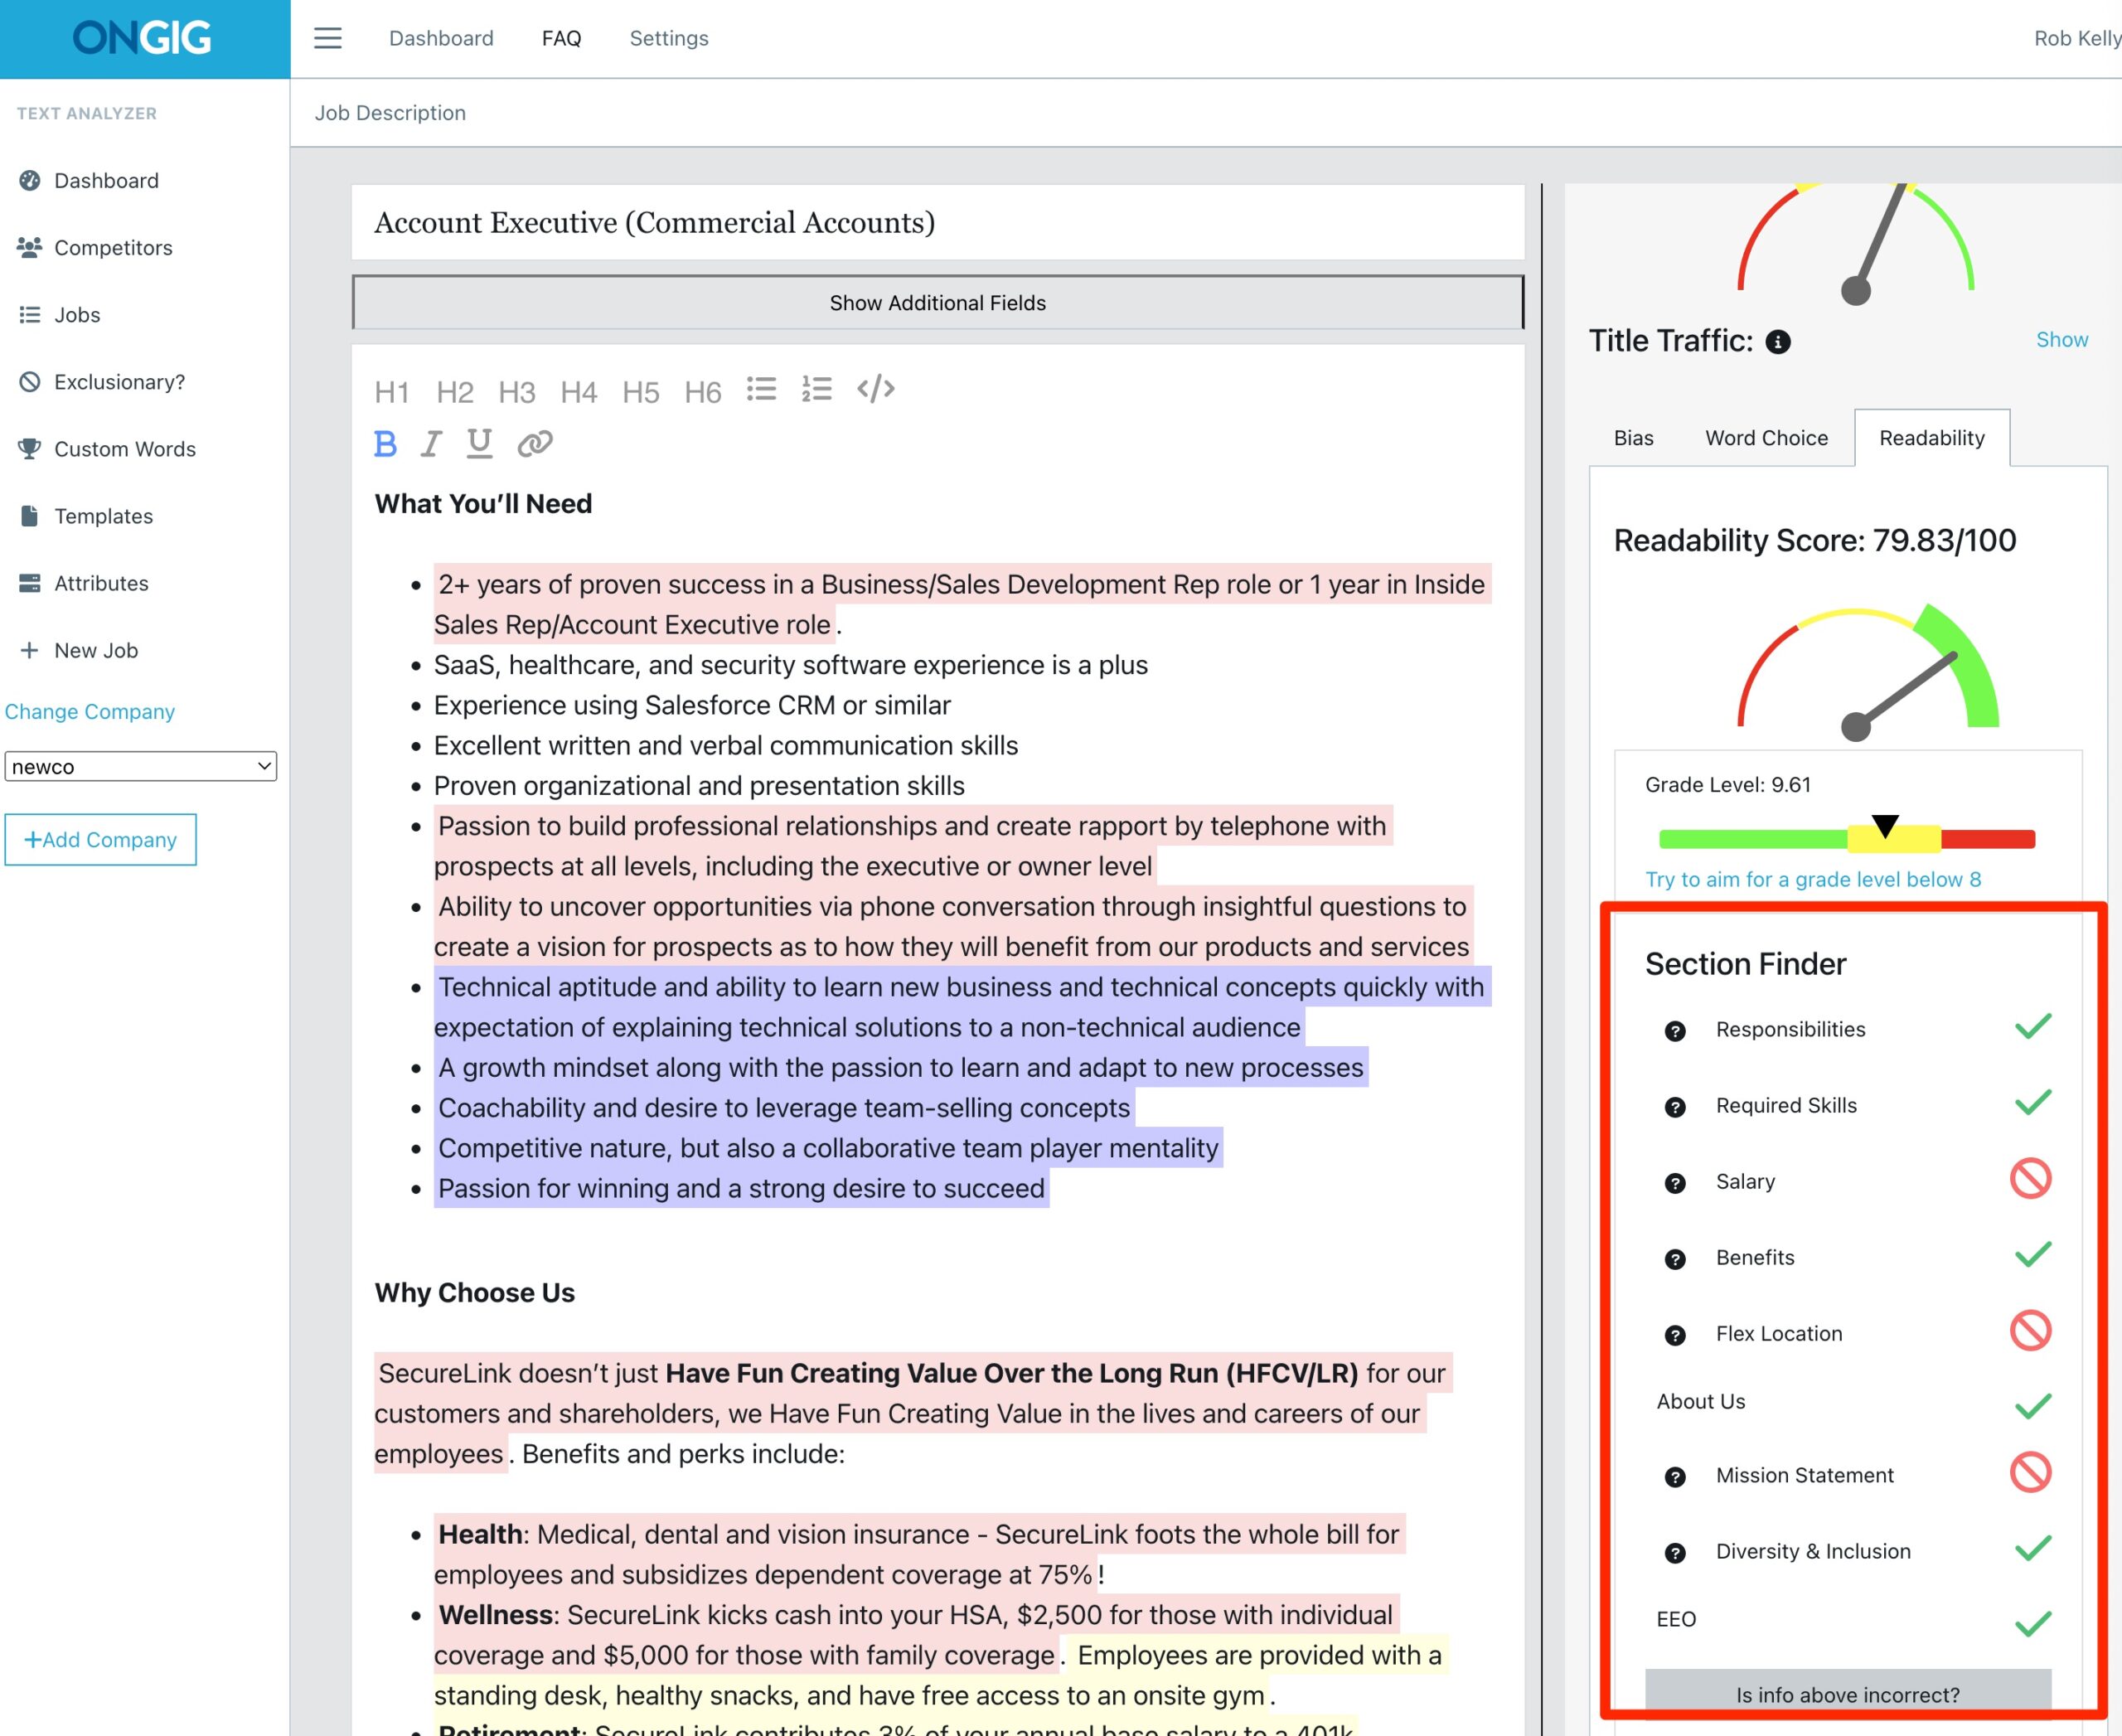
Task: Click help icon next to Required Skills
Action: (1675, 1107)
